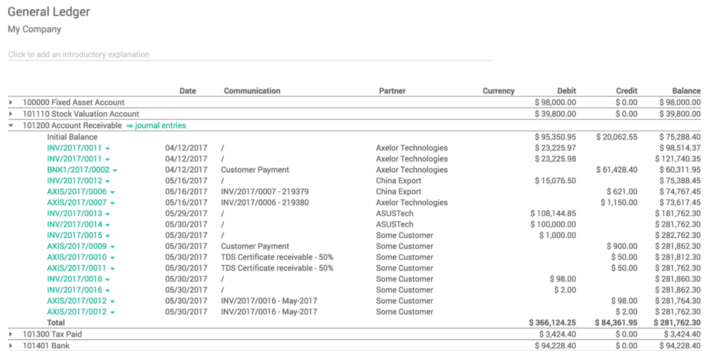The image size is (708, 351).
Task: Click the $181,762.30 balance value
Action: pyautogui.click(x=678, y=213)
